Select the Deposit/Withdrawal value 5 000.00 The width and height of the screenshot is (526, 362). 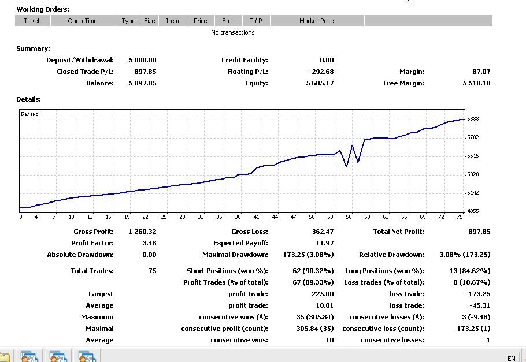[x=143, y=60]
